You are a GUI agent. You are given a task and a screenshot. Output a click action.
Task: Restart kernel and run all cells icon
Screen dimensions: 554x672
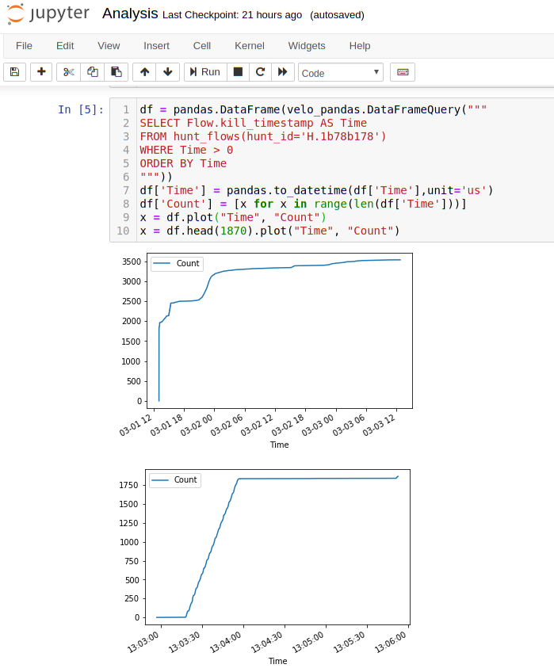pos(282,72)
